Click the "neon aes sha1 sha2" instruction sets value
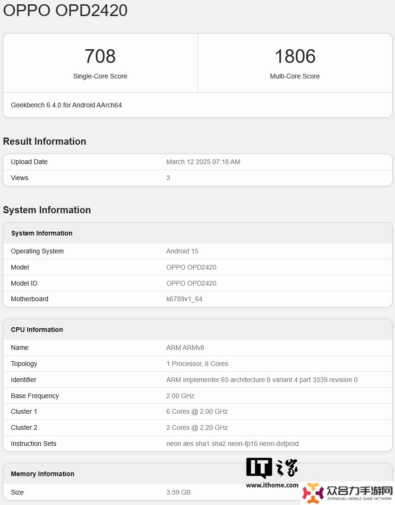The width and height of the screenshot is (395, 505). 232,444
